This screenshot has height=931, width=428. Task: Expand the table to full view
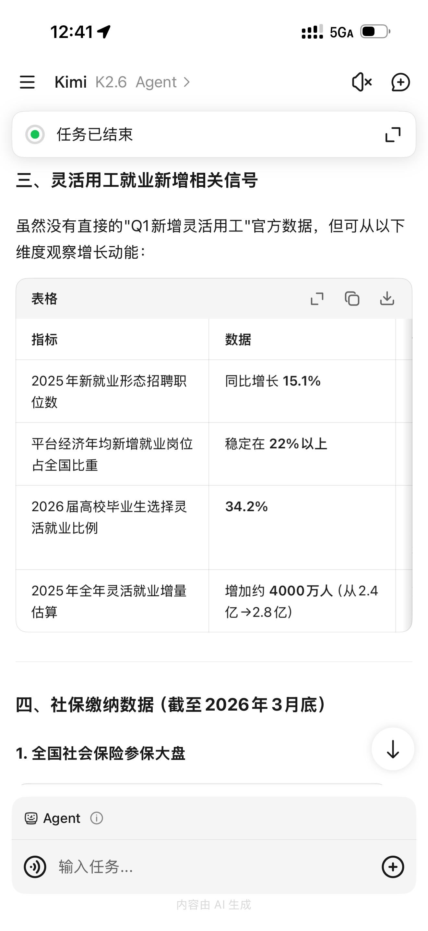(x=317, y=299)
